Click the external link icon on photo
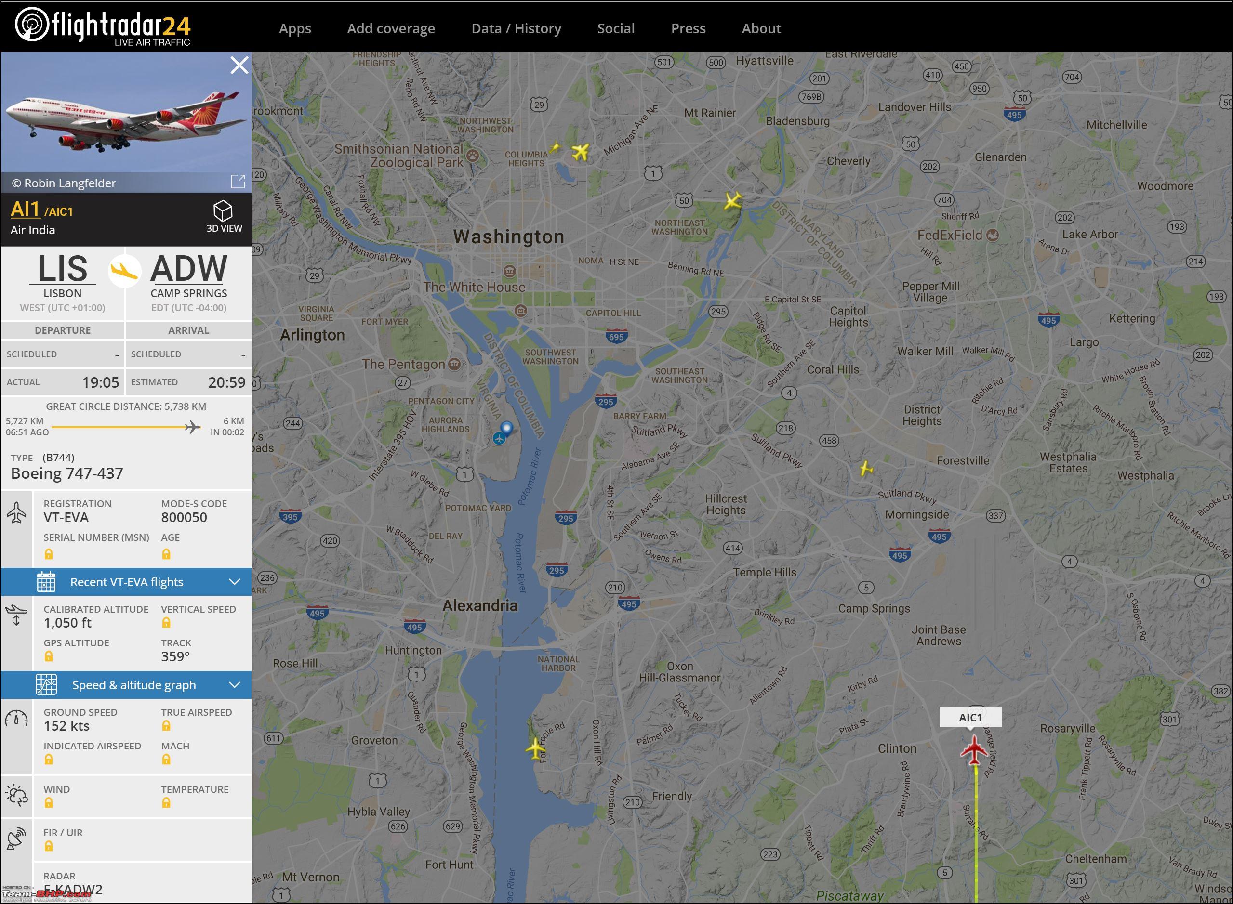Viewport: 1233px width, 904px height. coord(238,182)
